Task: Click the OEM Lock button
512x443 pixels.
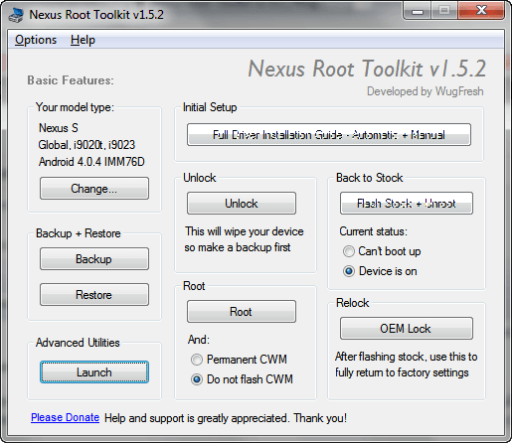Action: coord(407,329)
